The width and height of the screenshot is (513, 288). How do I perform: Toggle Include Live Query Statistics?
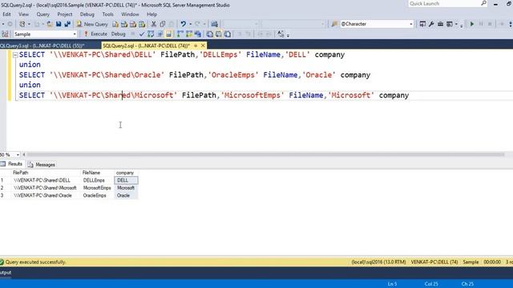[x=189, y=34]
